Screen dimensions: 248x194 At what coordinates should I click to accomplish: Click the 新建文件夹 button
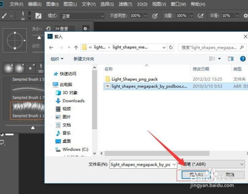[84, 59]
